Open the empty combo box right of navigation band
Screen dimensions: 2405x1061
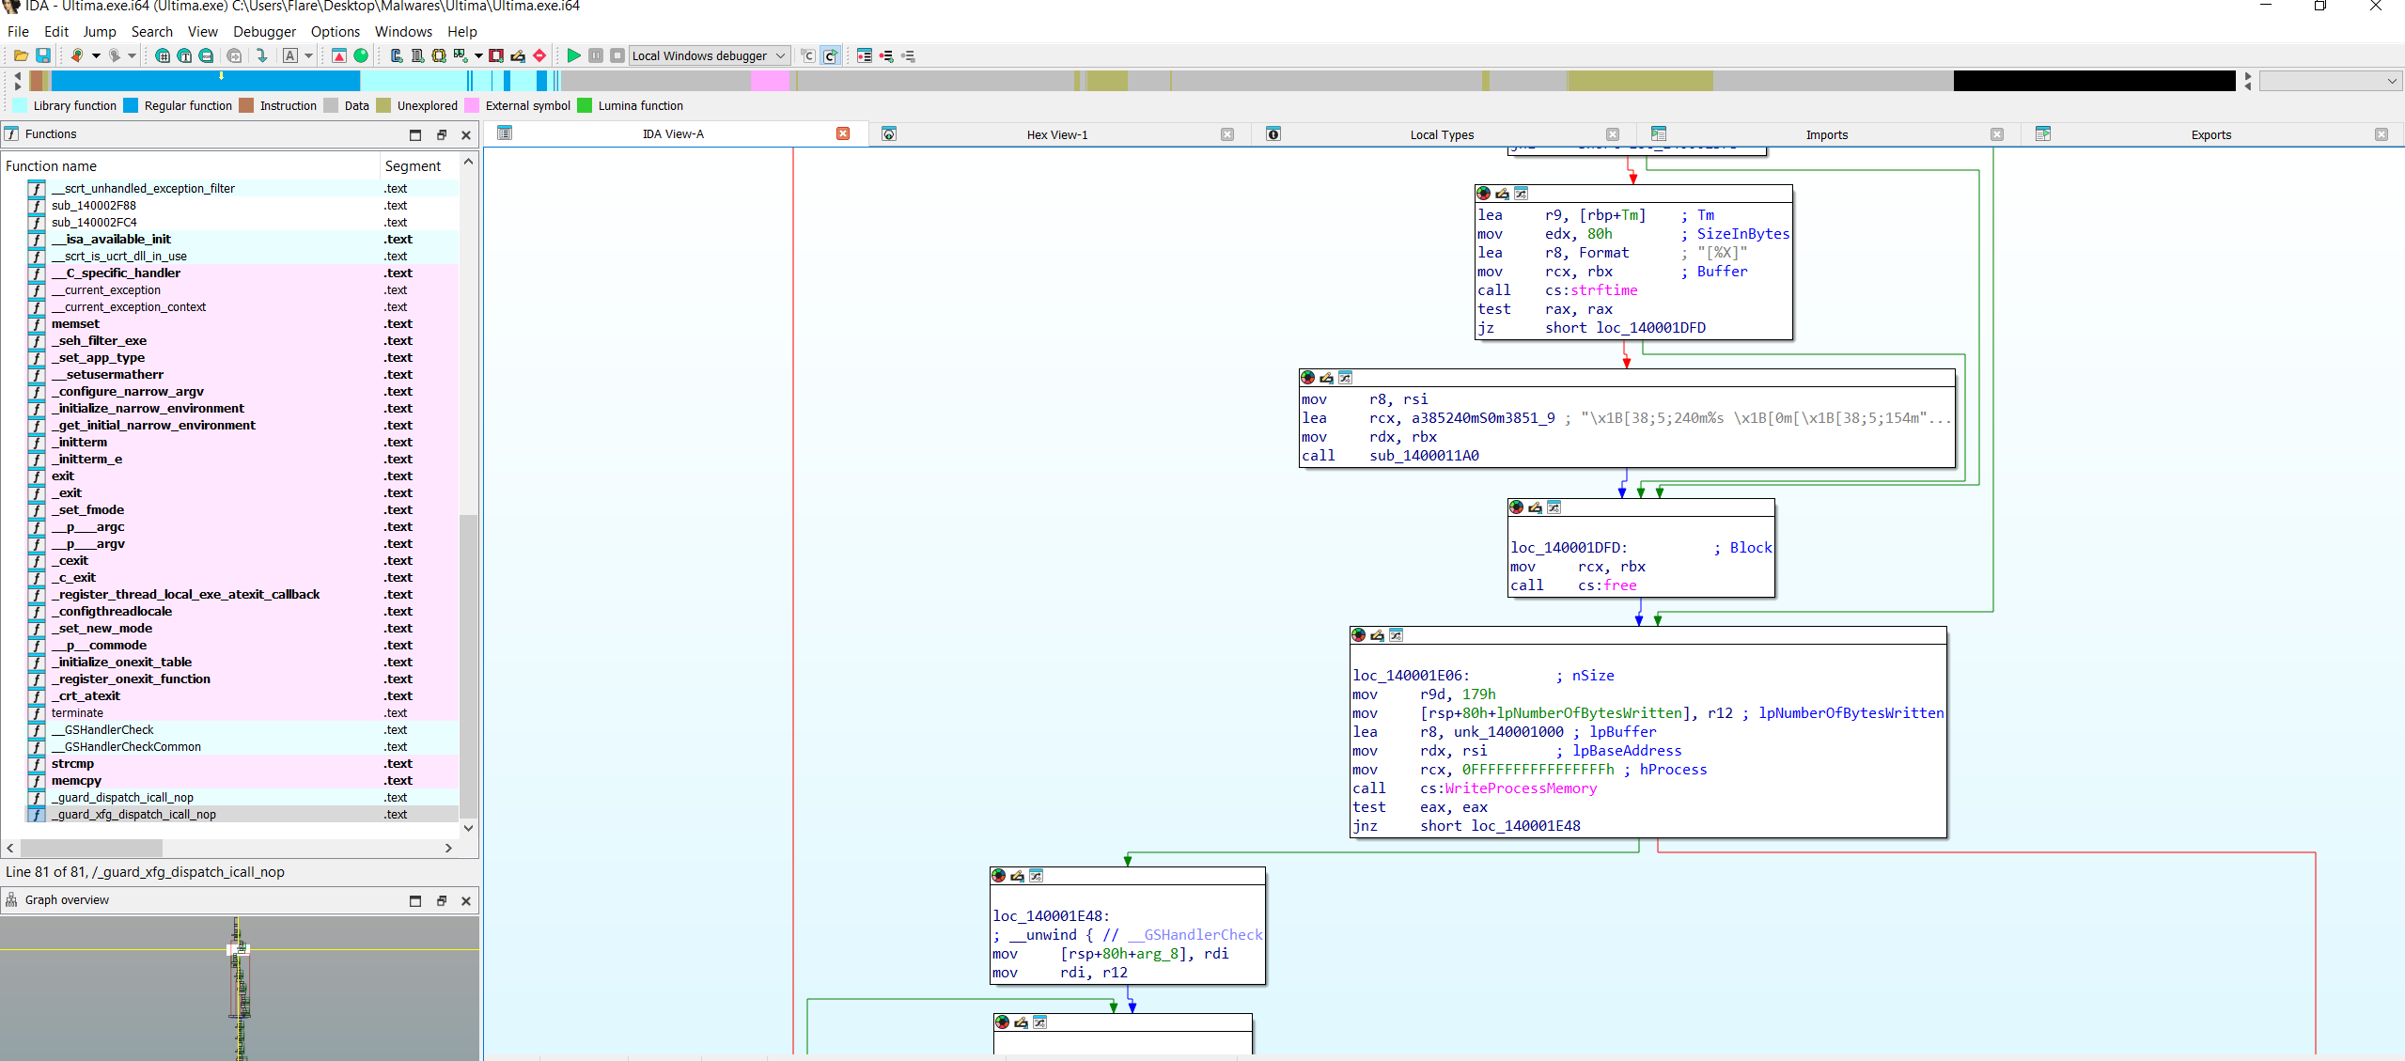click(x=2329, y=81)
